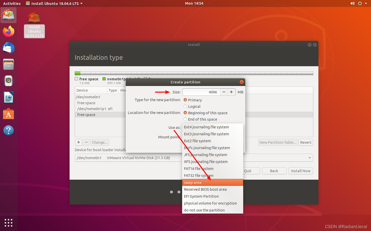Launch Rhythmbox from the dock
Image resolution: width=371 pixels, height=231 pixels.
point(9,81)
